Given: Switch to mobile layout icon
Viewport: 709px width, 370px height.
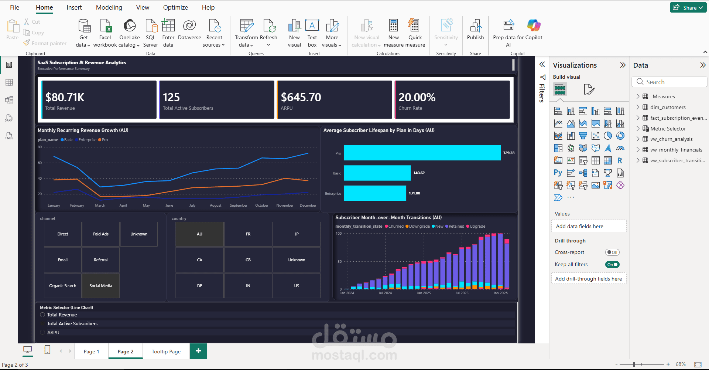Looking at the screenshot, I should point(47,350).
